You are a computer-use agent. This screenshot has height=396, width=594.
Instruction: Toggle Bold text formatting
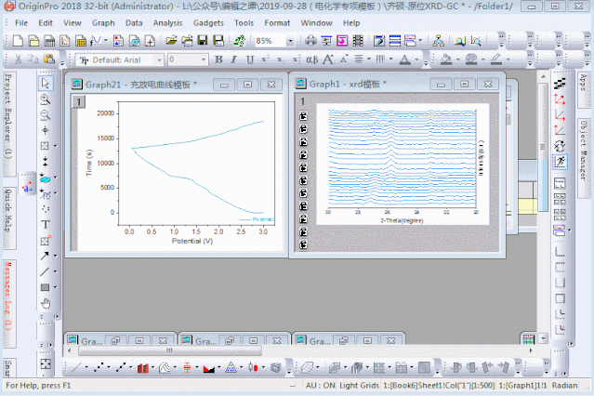217,59
